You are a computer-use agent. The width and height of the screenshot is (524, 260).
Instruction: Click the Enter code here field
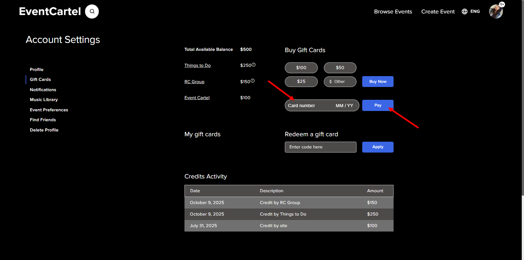click(320, 147)
